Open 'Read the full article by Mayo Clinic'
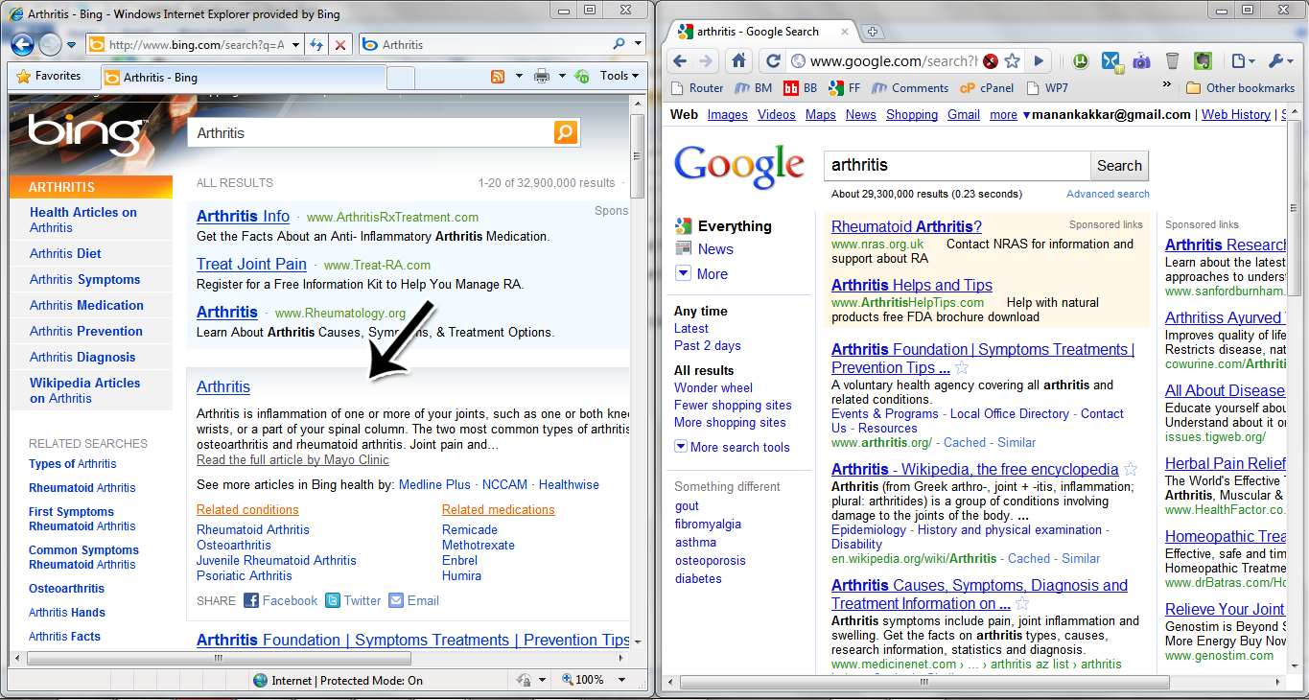Image resolution: width=1309 pixels, height=700 pixels. (292, 460)
